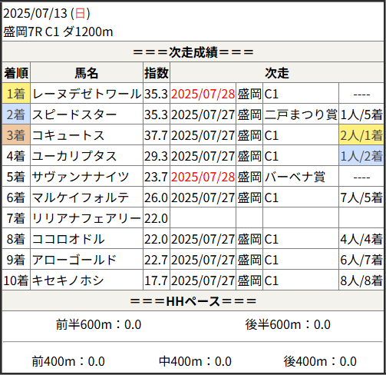
Task: Click the 馬名 column header
Action: click(87, 73)
